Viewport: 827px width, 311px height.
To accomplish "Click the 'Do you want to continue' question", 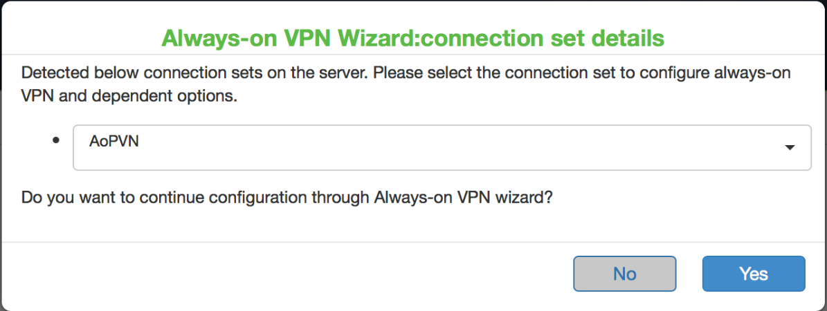I will click(287, 197).
